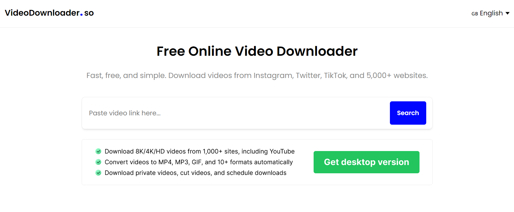Click the green checkmark beside Convert videos to MP4
This screenshot has height=212, width=514.
(98, 162)
